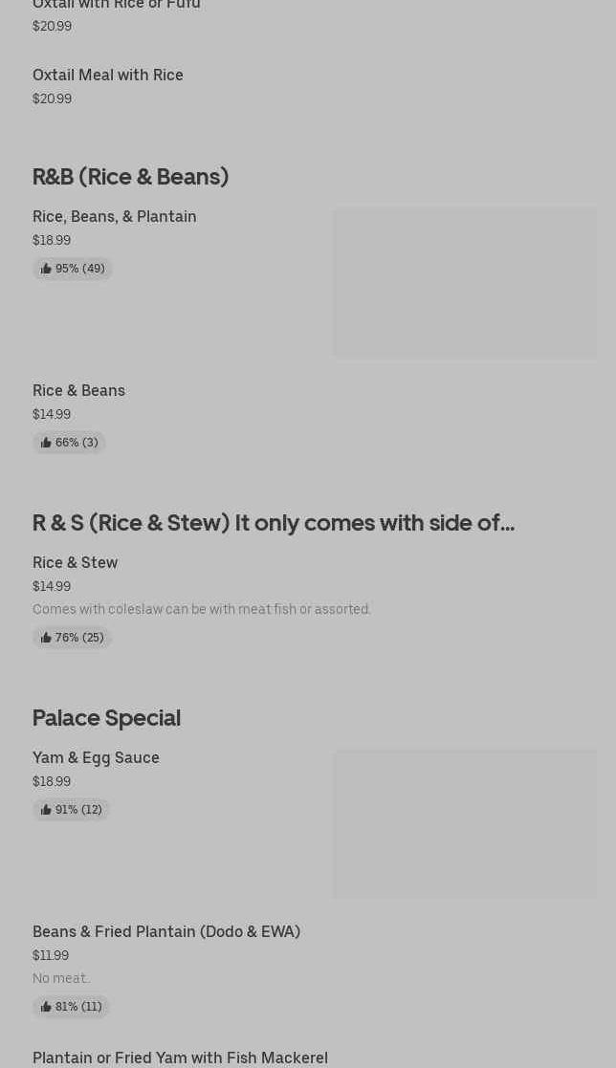The width and height of the screenshot is (616, 1068).
Task: Click thumbs-up icon under Rice & Beans
Action: point(46,443)
